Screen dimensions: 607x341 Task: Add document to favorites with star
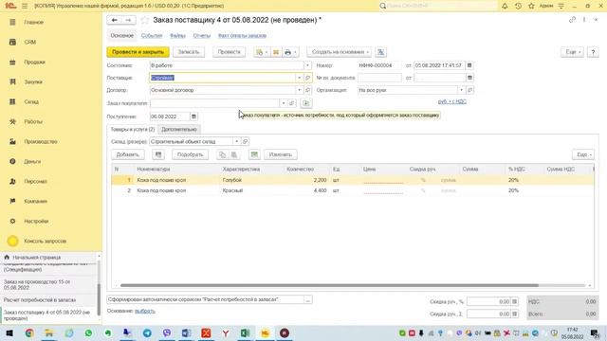pos(145,20)
